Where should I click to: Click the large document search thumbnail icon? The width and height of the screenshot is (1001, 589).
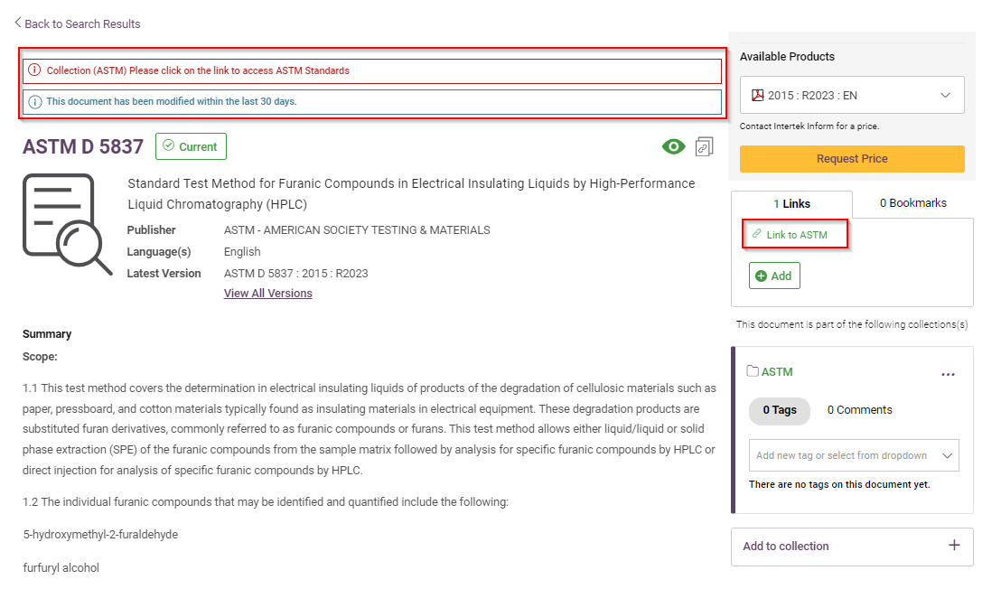pyautogui.click(x=67, y=224)
